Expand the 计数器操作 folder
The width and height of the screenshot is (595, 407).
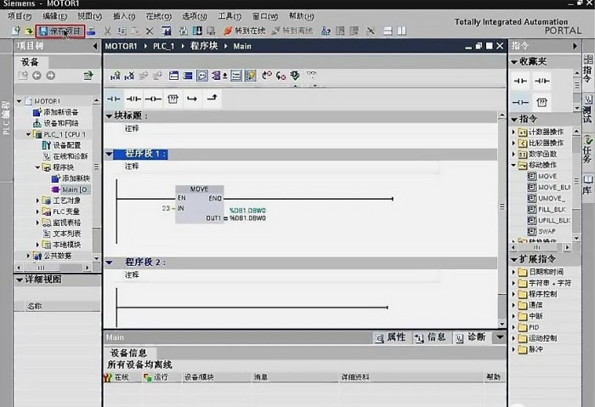[513, 132]
